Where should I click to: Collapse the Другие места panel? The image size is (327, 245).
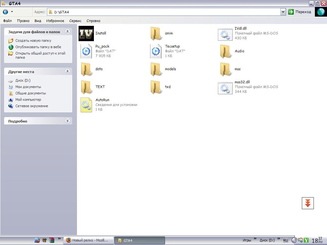pyautogui.click(x=68, y=71)
